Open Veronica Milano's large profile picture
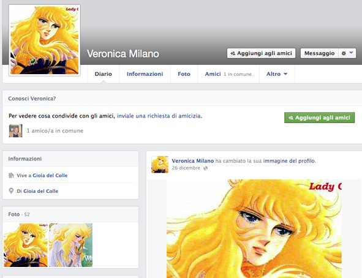 pos(45,40)
